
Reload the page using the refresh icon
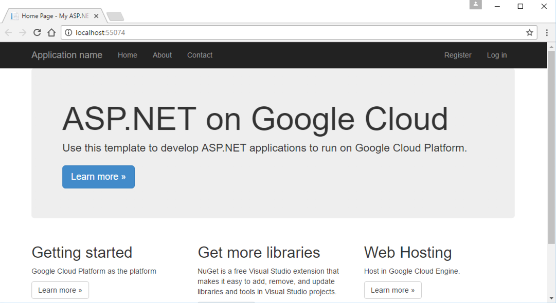pos(37,32)
